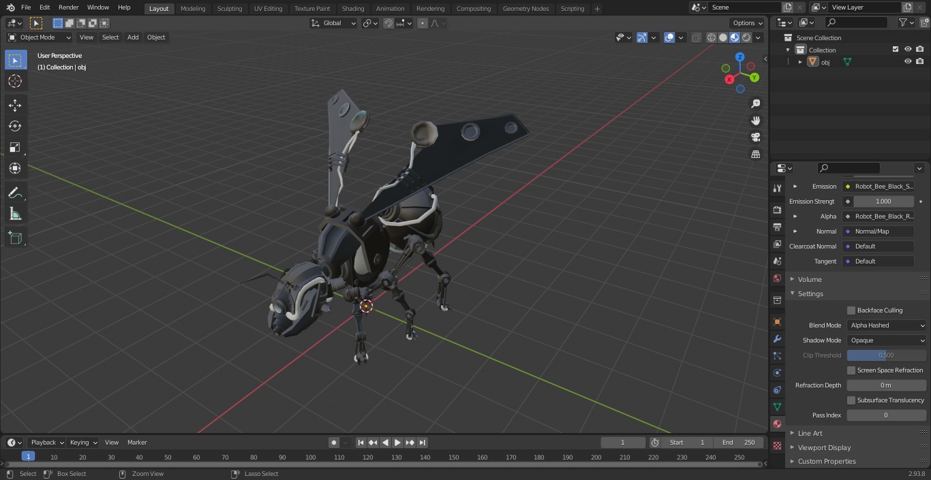Switch to the Sculpting workspace tab

230,8
